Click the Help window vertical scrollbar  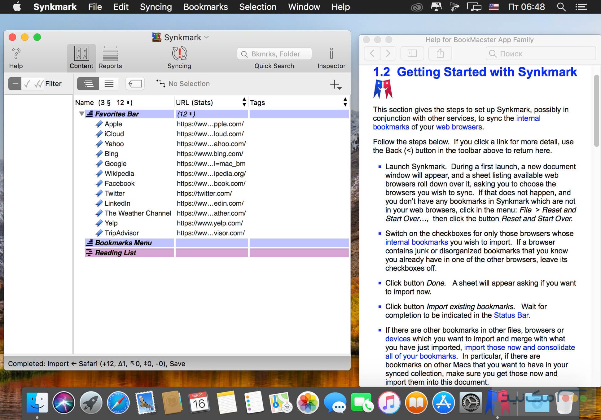pyautogui.click(x=596, y=111)
